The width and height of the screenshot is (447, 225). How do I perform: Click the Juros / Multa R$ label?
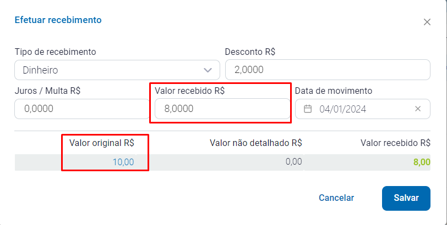pos(47,90)
